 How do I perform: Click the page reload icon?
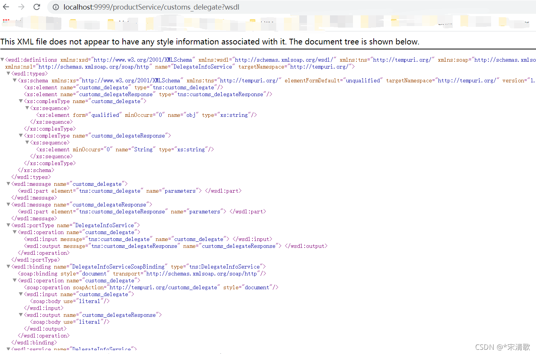pyautogui.click(x=36, y=7)
